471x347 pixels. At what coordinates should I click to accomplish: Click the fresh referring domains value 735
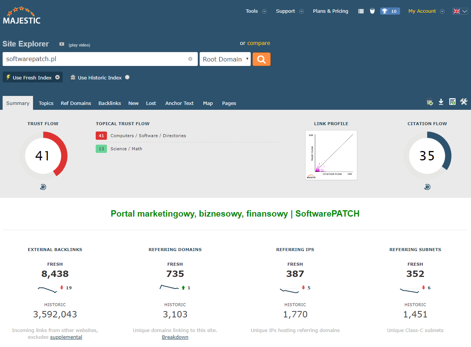coord(175,274)
